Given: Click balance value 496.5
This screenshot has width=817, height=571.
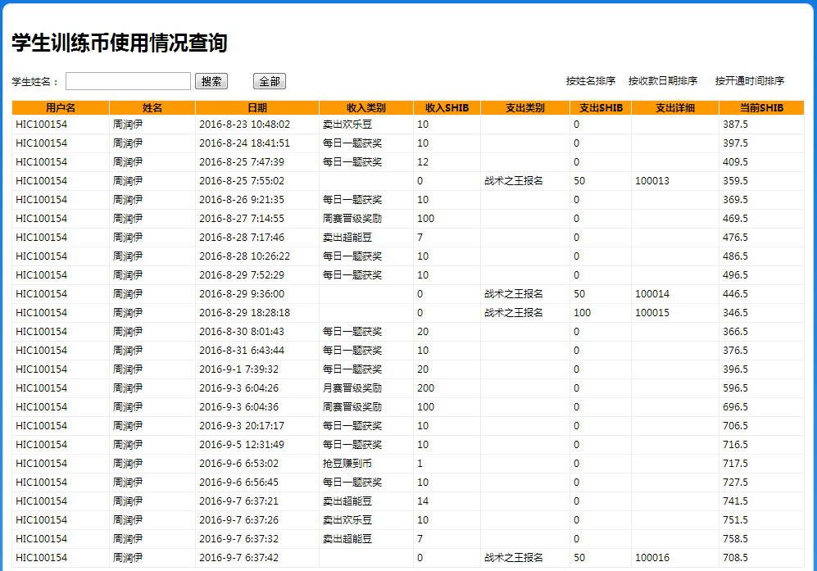Looking at the screenshot, I should pyautogui.click(x=735, y=275).
